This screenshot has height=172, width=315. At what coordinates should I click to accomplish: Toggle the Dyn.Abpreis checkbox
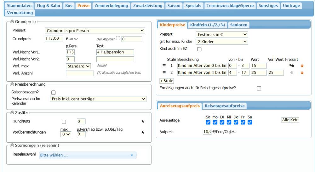(x=118, y=38)
